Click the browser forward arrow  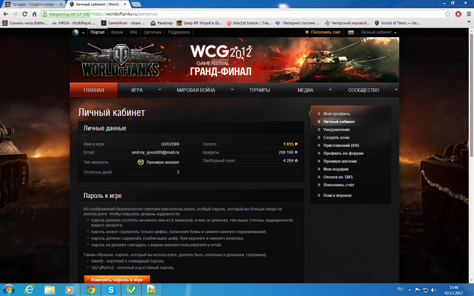(15, 14)
